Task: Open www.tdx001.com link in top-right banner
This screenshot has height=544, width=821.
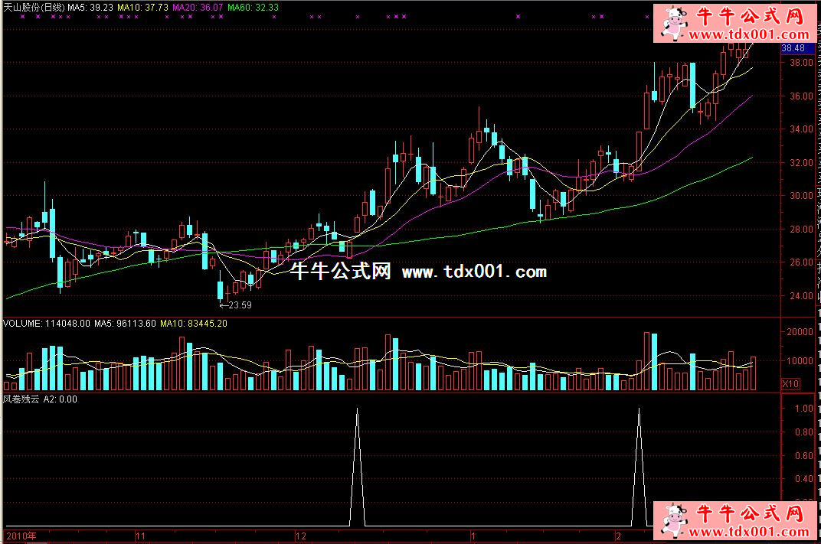Action: point(749,35)
